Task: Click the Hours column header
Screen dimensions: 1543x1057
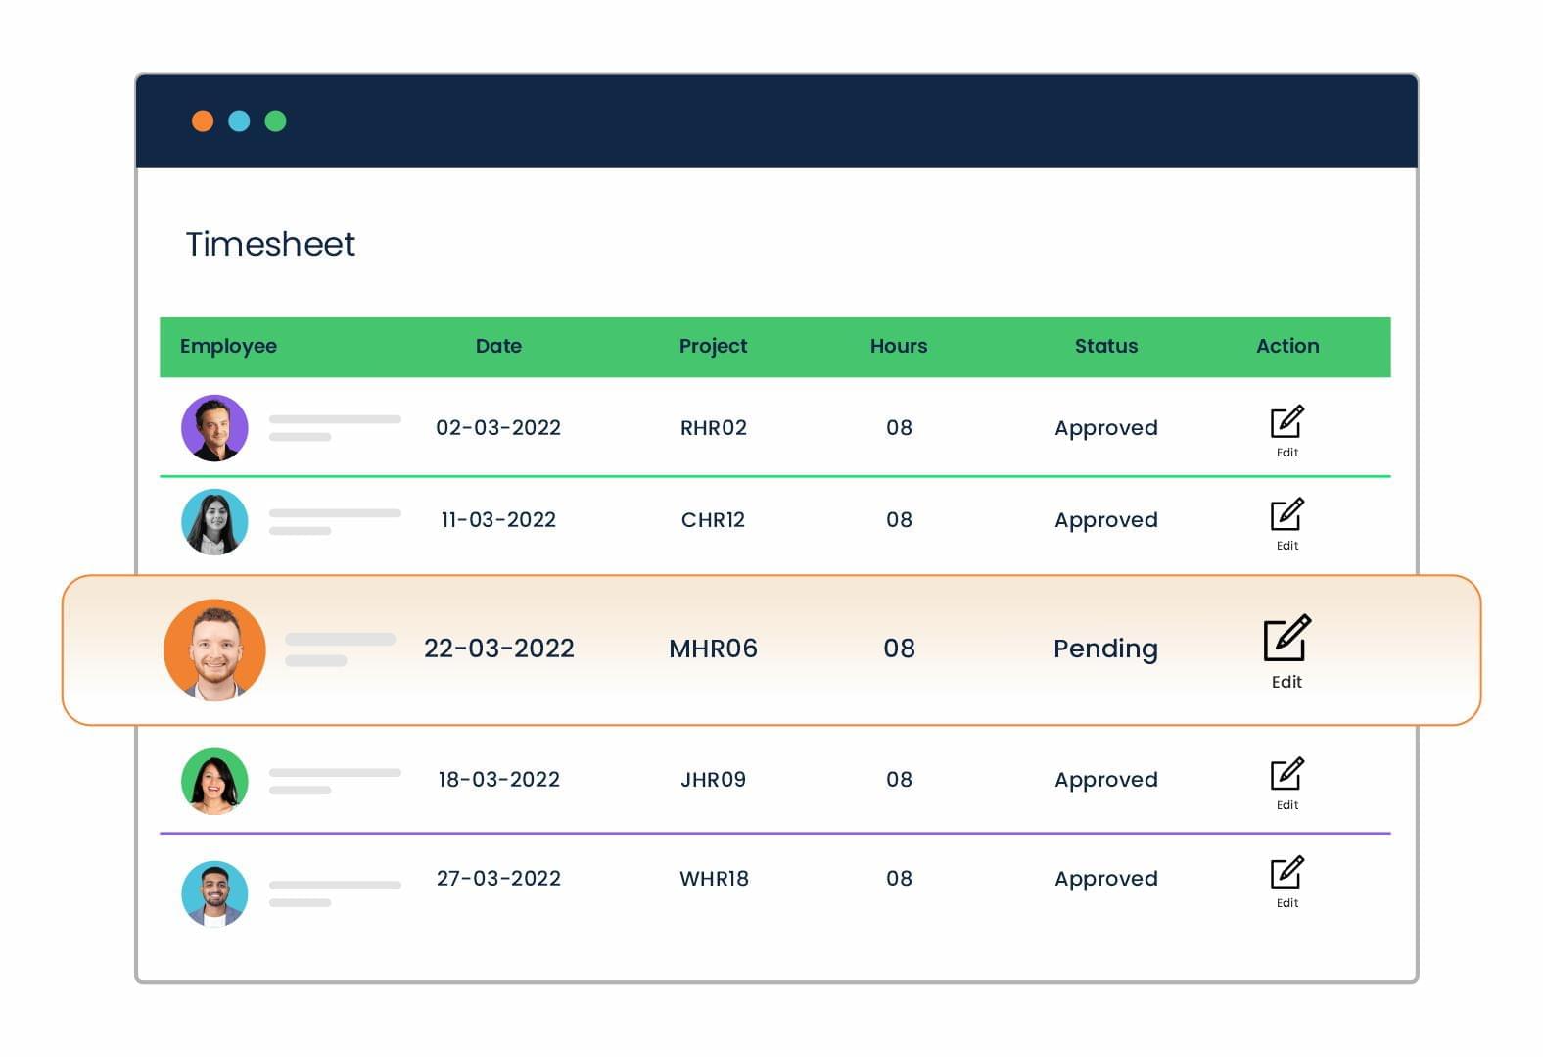Action: [x=898, y=346]
